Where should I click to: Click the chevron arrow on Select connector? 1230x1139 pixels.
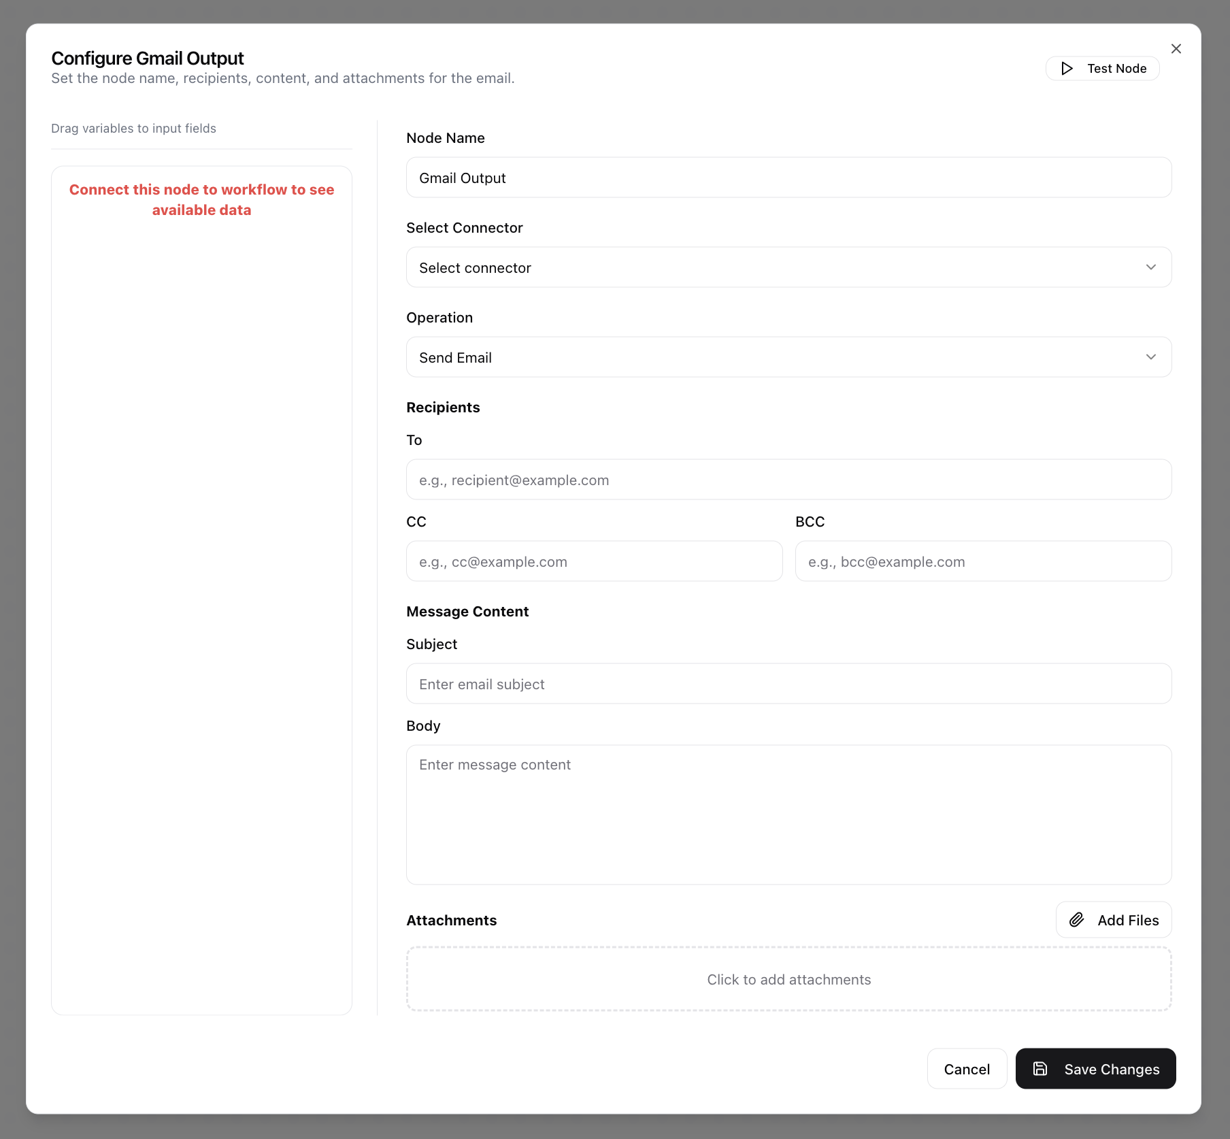[1150, 267]
